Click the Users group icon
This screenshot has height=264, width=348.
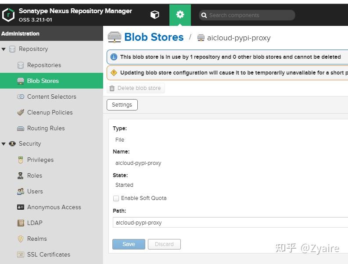(x=21, y=192)
